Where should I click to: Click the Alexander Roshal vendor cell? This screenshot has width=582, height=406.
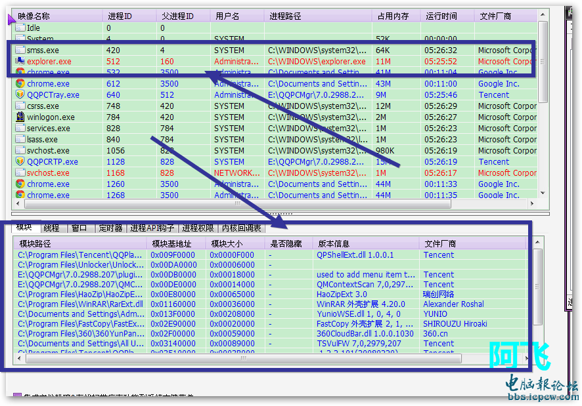pyautogui.click(x=453, y=304)
